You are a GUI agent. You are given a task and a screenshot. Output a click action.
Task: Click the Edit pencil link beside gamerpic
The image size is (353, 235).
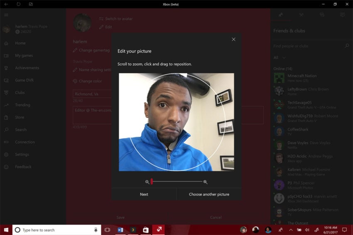tap(105, 27)
